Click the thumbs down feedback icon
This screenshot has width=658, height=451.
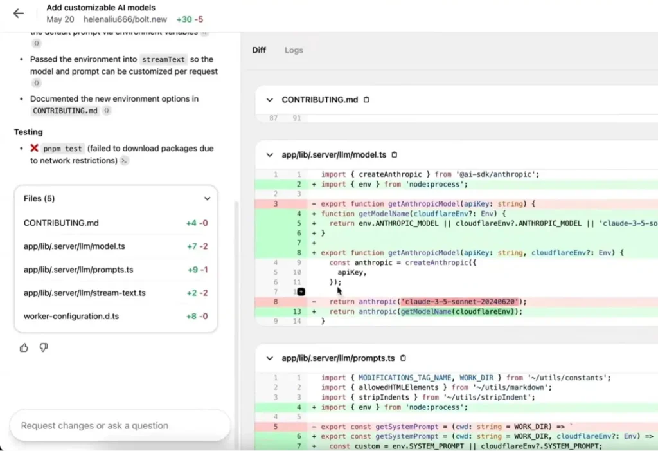click(x=44, y=347)
